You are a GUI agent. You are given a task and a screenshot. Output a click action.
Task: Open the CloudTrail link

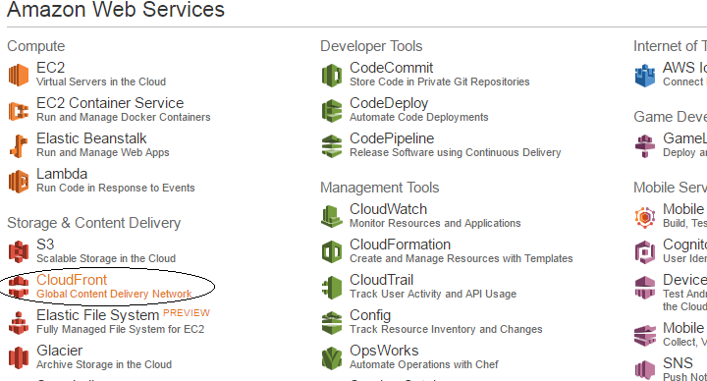[381, 280]
